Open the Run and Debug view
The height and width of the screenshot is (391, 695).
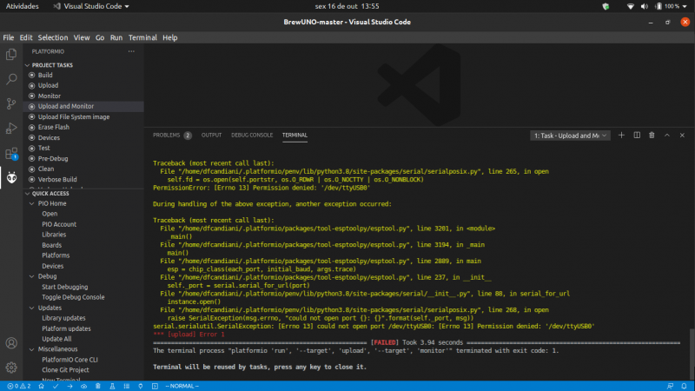pyautogui.click(x=11, y=128)
